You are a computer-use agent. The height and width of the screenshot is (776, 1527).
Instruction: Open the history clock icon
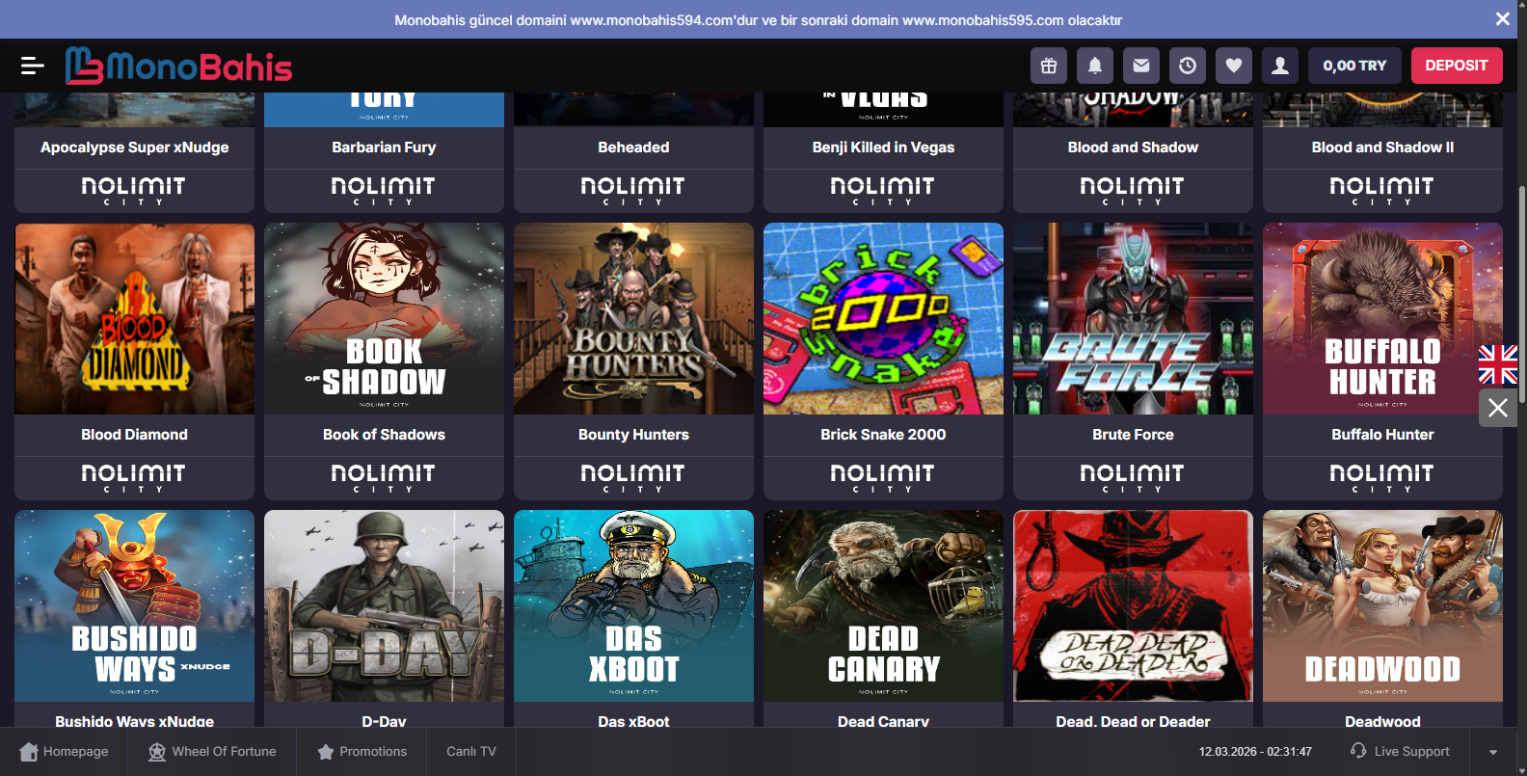click(x=1188, y=66)
